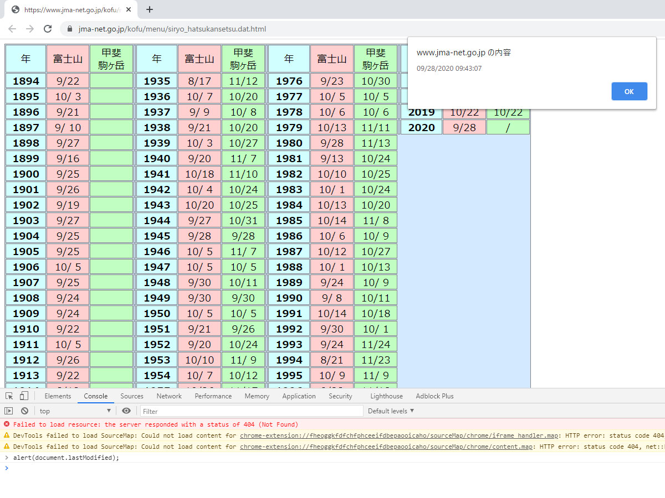The height and width of the screenshot is (498, 665).
Task: Open the Network tab in DevTools
Action: coord(169,396)
